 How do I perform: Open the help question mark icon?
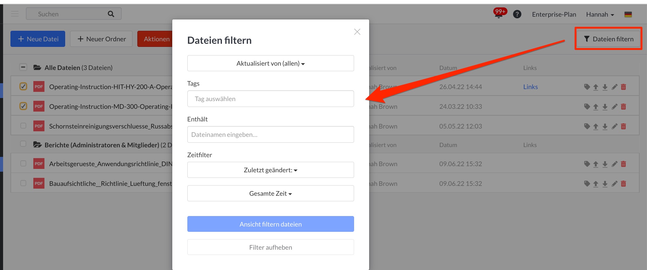click(x=517, y=14)
